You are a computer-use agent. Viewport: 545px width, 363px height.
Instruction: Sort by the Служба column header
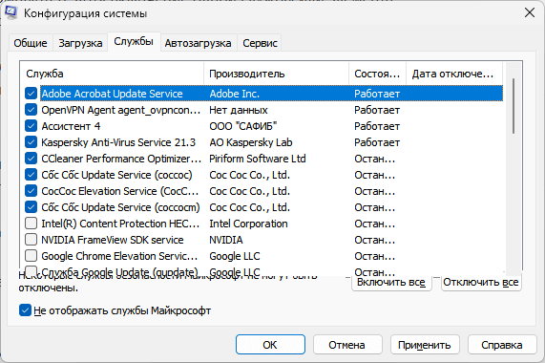tap(112, 74)
